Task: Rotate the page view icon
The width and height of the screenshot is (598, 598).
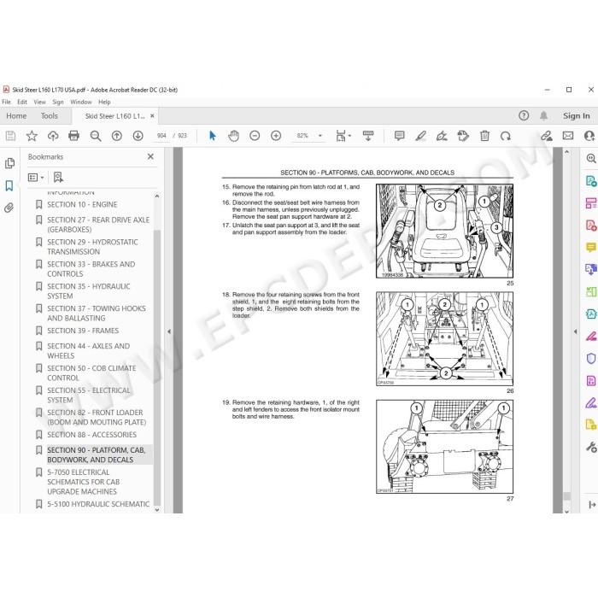Action: tap(506, 136)
